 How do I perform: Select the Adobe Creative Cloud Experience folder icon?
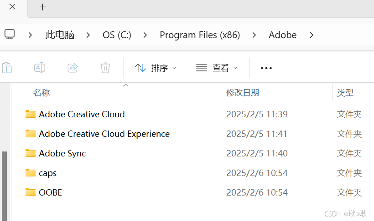(31, 133)
